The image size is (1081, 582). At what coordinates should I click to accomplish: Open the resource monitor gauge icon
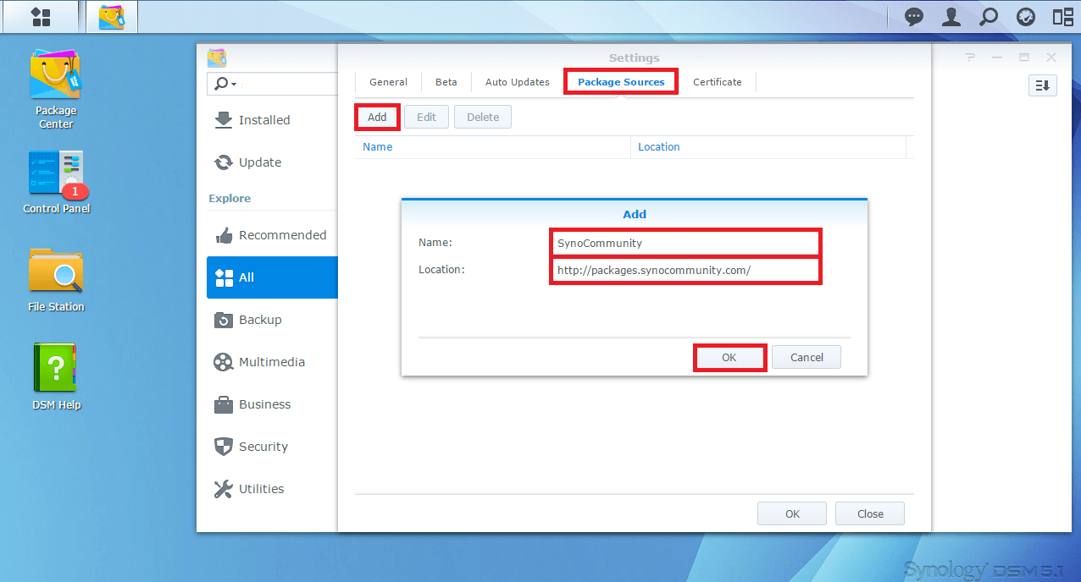click(1026, 17)
